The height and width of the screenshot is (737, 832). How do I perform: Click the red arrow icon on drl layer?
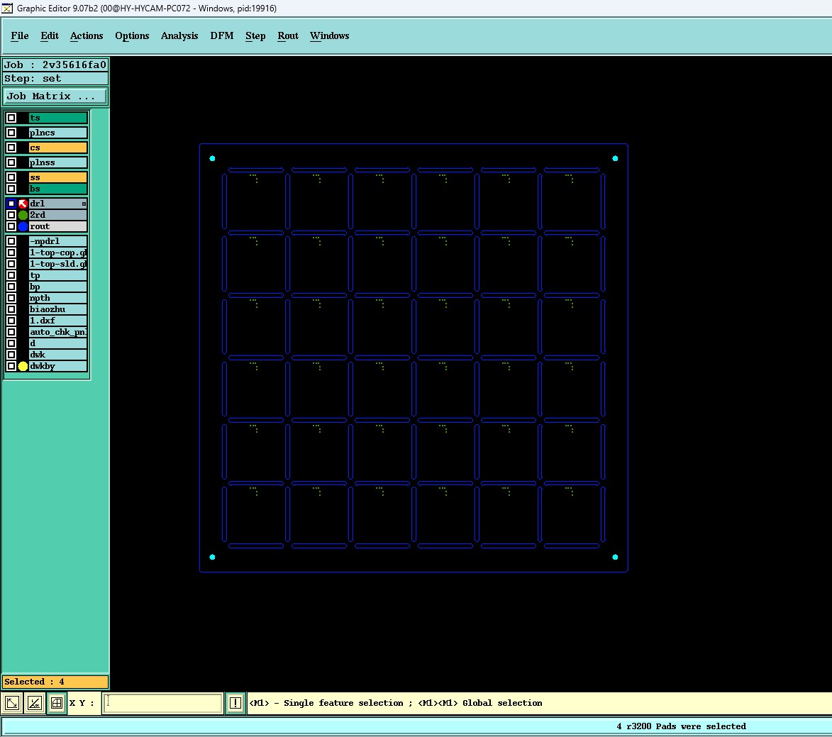click(23, 204)
